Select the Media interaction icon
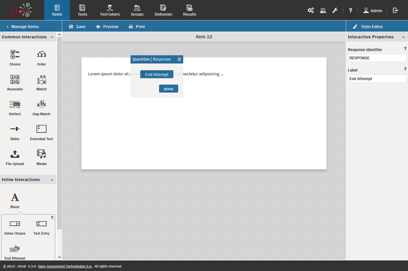Image resolution: width=408 pixels, height=271 pixels. 41,154
